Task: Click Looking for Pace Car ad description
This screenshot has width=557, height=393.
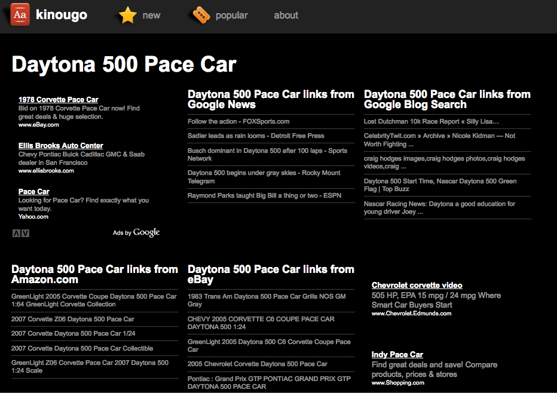Action: [84, 204]
